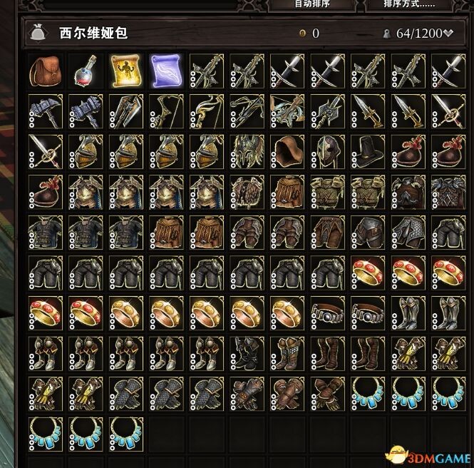Select the last turquoise necklace in bottom row
This screenshot has width=474, height=468.
(126, 434)
